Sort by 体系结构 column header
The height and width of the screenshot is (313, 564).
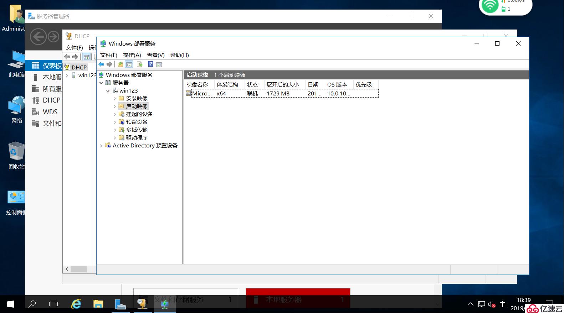[229, 85]
